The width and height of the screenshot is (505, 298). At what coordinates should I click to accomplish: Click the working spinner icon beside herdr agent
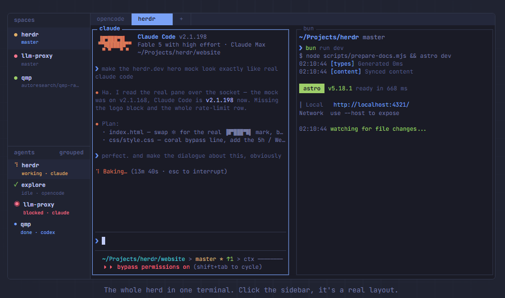[x=16, y=164]
